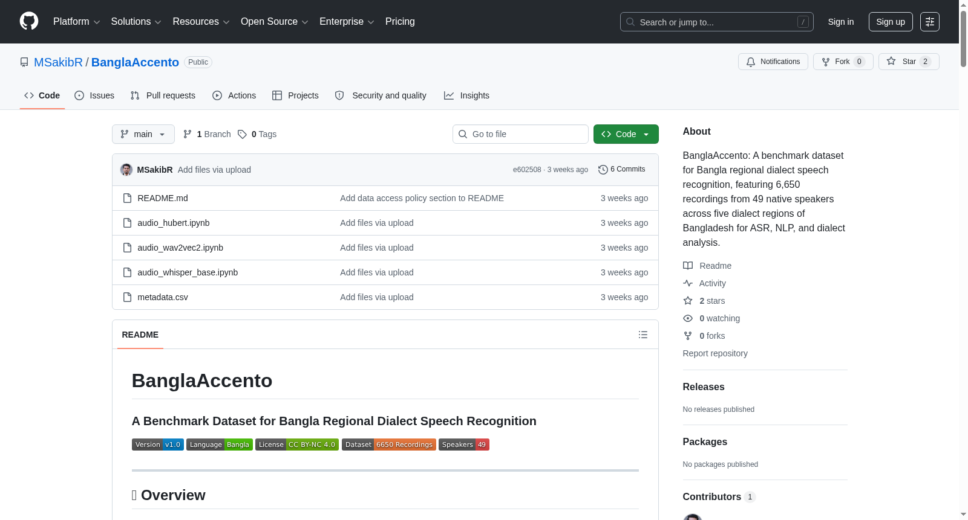Image resolution: width=968 pixels, height=520 pixels.
Task: Click the Version v1.0 badge
Action: 158,445
